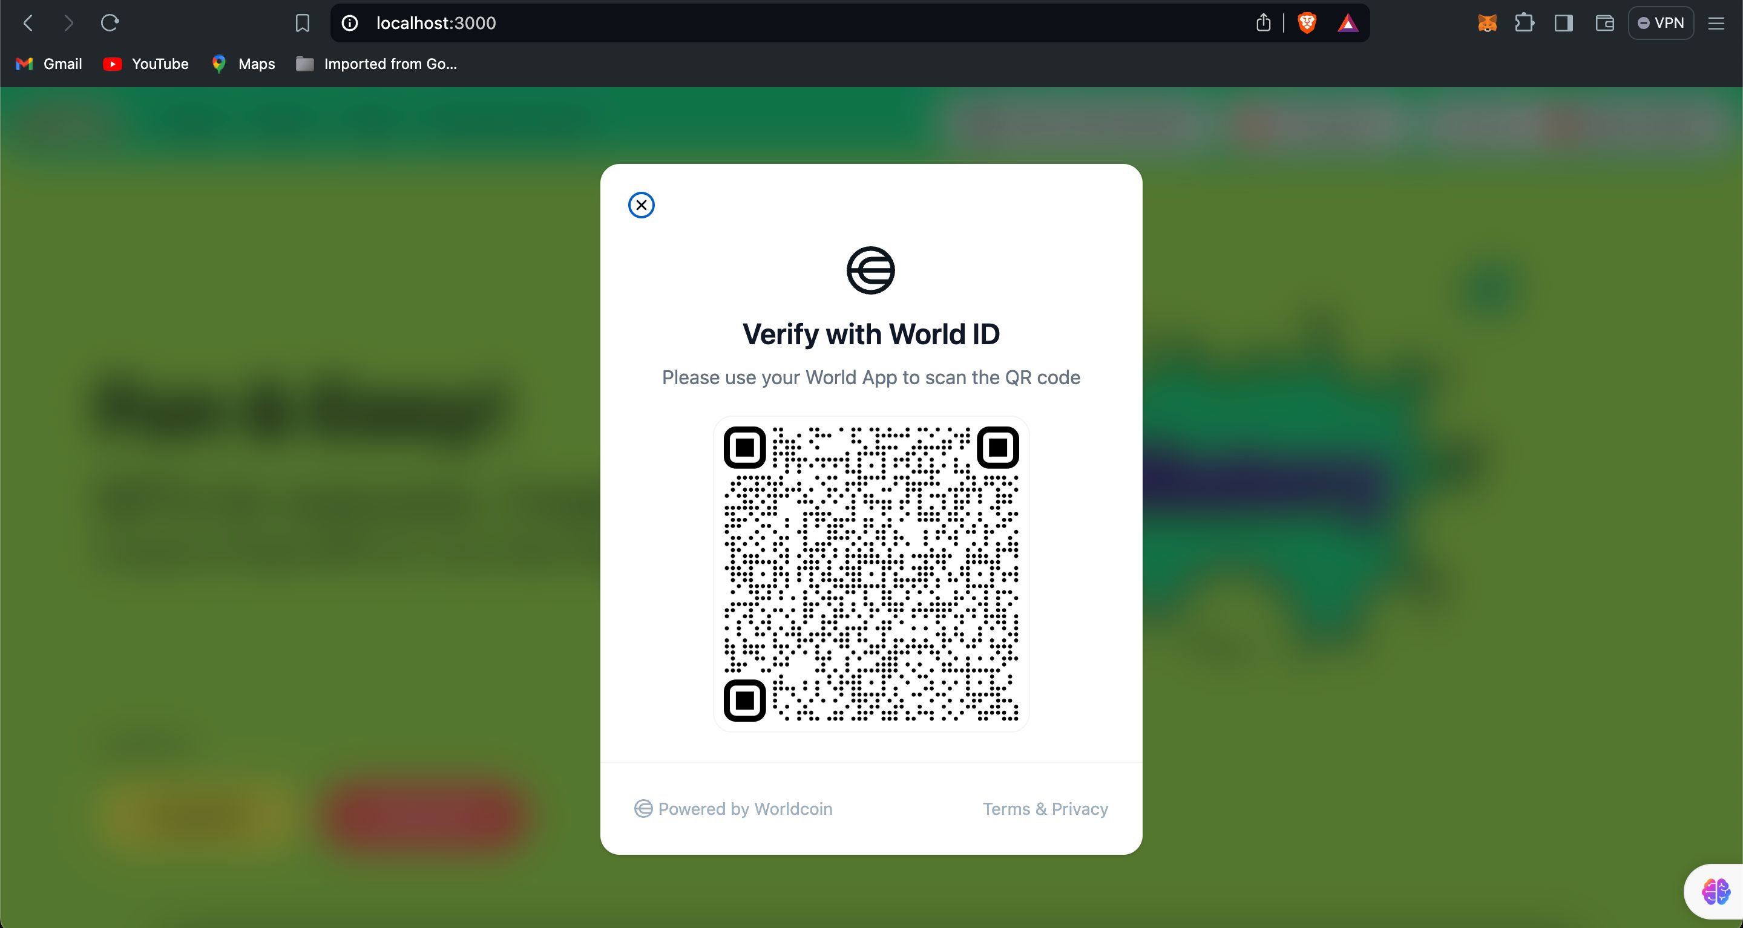Share this page from the address bar

[1263, 23]
